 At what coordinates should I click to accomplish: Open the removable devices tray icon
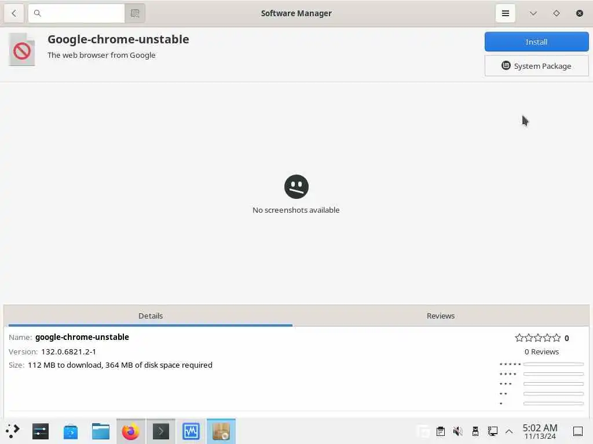475,431
